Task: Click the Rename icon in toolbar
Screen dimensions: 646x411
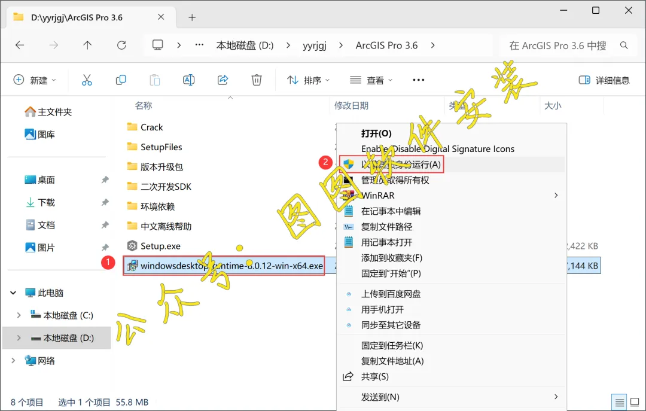Action: click(188, 80)
